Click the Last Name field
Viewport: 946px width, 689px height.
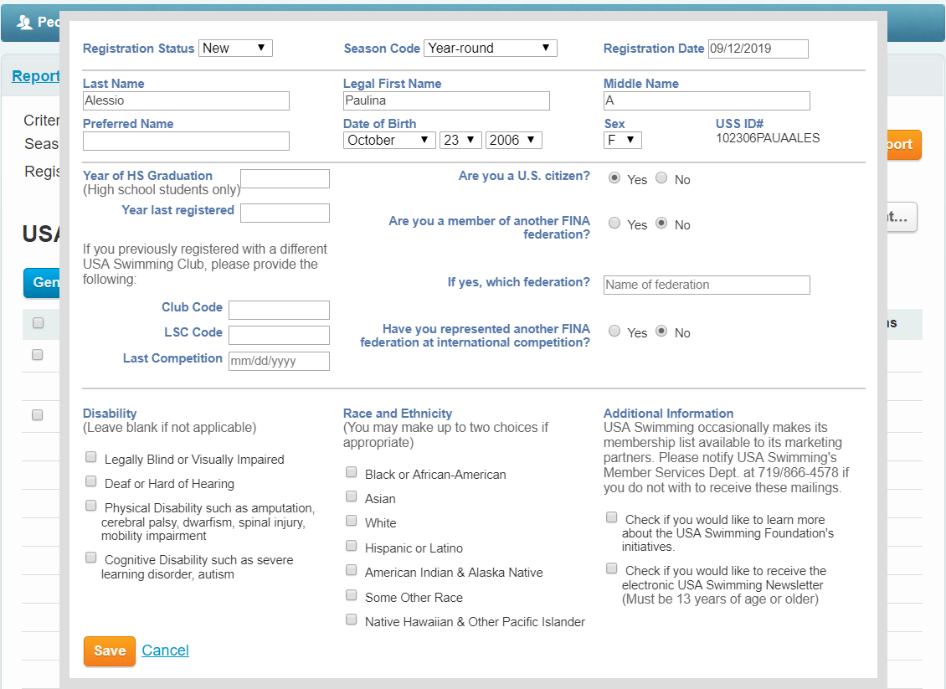(x=187, y=100)
